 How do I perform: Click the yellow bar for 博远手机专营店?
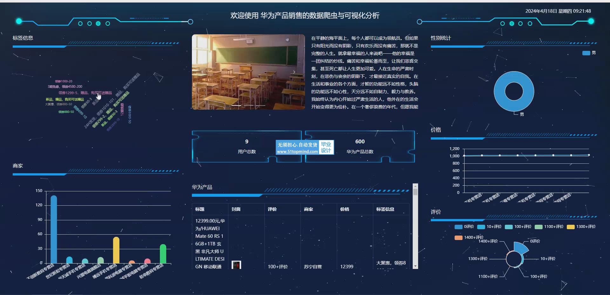(x=116, y=250)
